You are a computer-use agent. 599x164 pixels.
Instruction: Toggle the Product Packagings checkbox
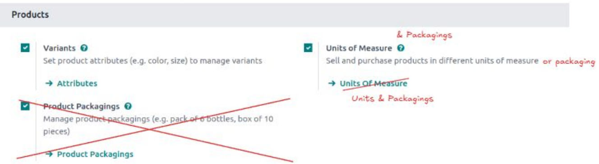25,106
